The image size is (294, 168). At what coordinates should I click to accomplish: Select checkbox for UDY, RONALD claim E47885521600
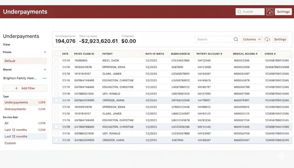57,94
